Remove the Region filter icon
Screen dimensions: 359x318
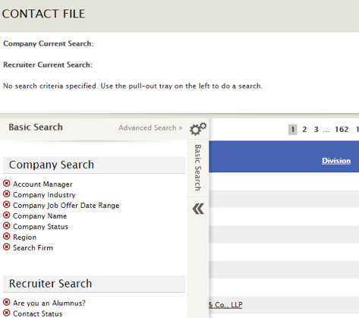(x=7, y=236)
